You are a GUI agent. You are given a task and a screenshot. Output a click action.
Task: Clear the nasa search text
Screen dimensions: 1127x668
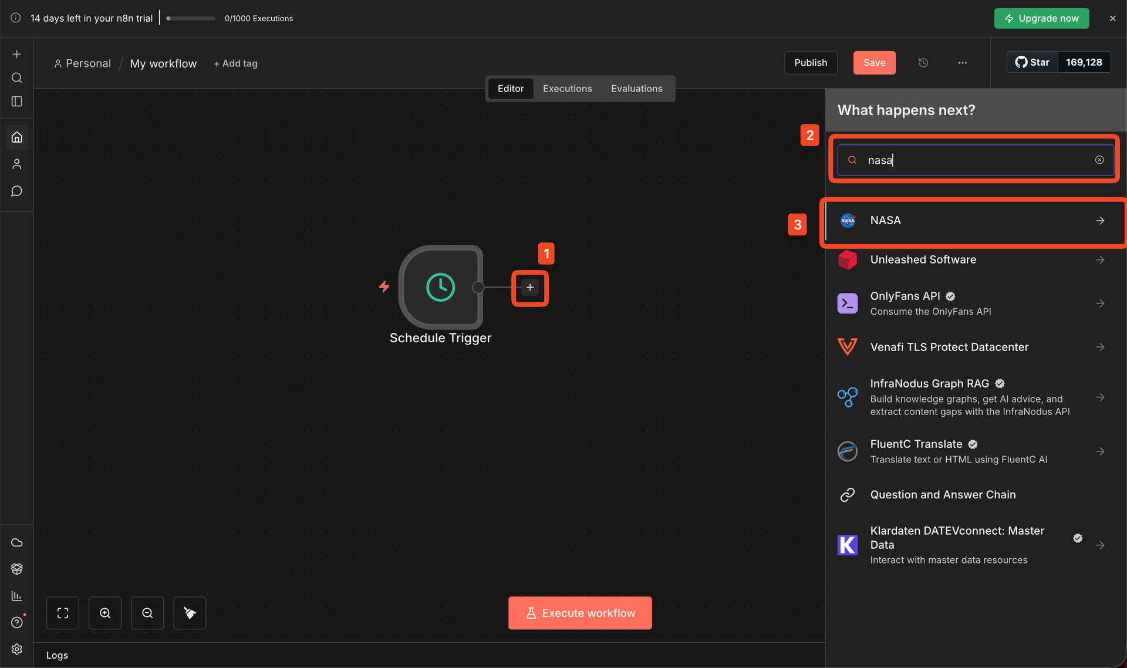click(x=1099, y=160)
